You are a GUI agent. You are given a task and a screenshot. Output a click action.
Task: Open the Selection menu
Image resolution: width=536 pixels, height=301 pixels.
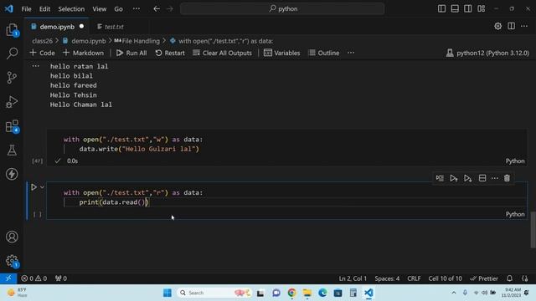[x=71, y=9]
